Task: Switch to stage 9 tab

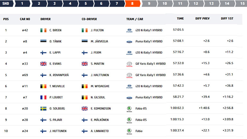Action: [x=149, y=4]
